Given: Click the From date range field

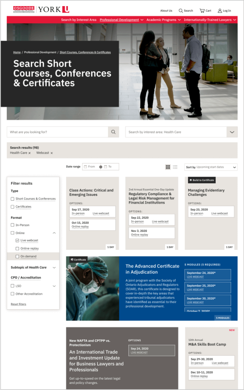Looking at the screenshot, I should click(x=91, y=167).
